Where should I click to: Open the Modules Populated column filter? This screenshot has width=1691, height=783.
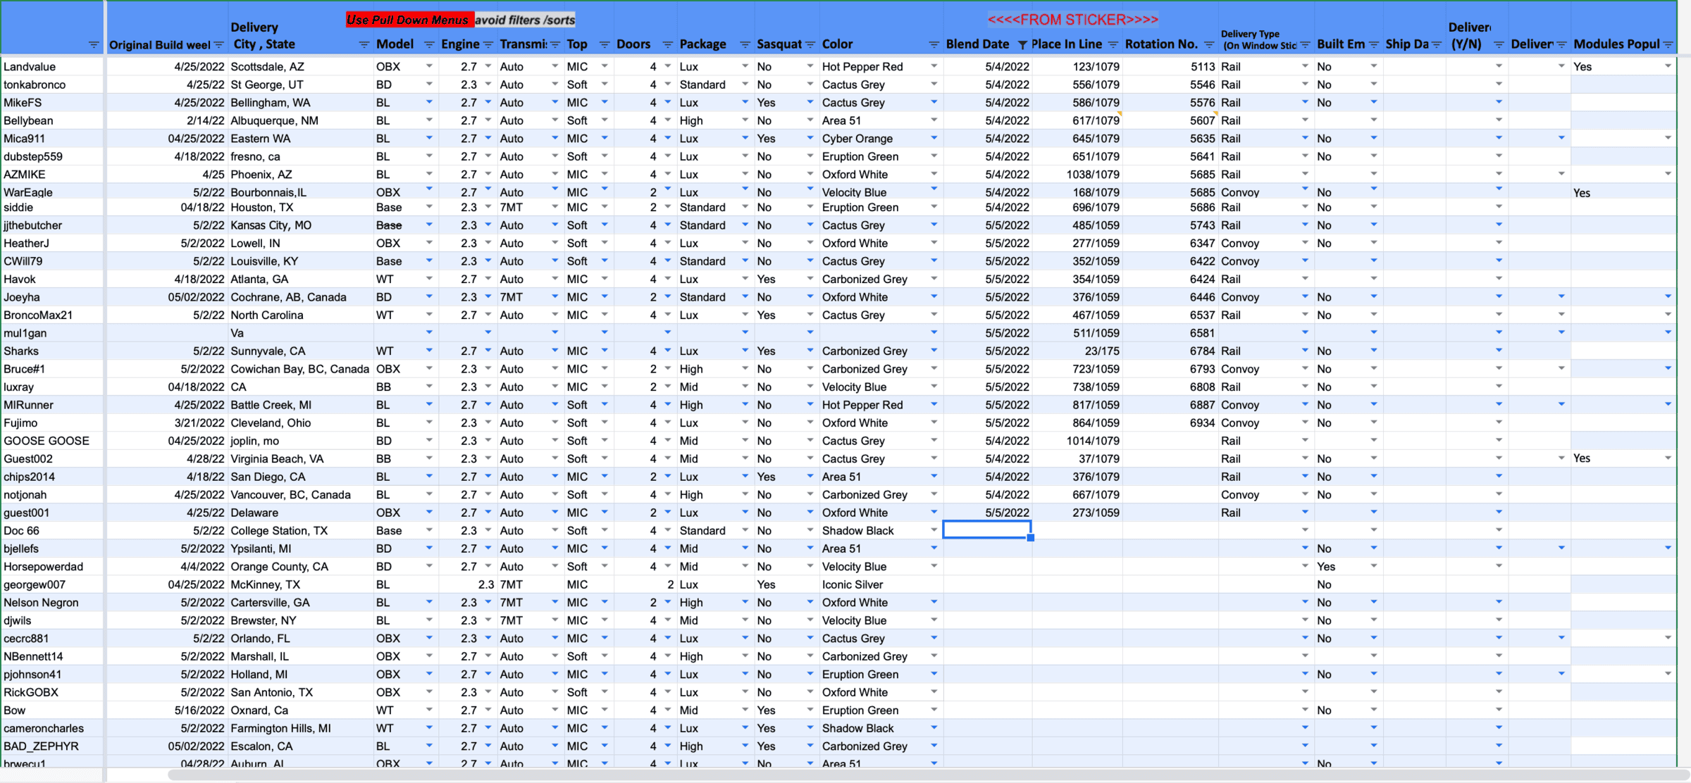click(x=1668, y=44)
